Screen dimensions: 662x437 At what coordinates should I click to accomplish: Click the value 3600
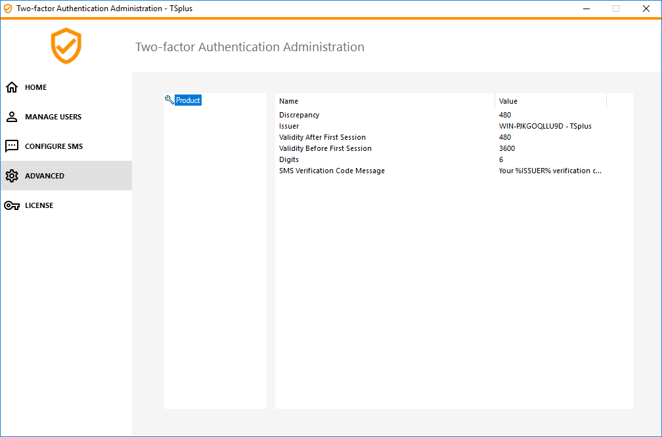(x=506, y=148)
